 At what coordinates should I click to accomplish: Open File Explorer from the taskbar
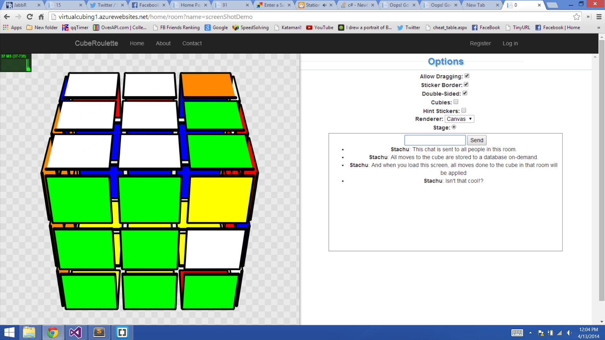point(29,332)
